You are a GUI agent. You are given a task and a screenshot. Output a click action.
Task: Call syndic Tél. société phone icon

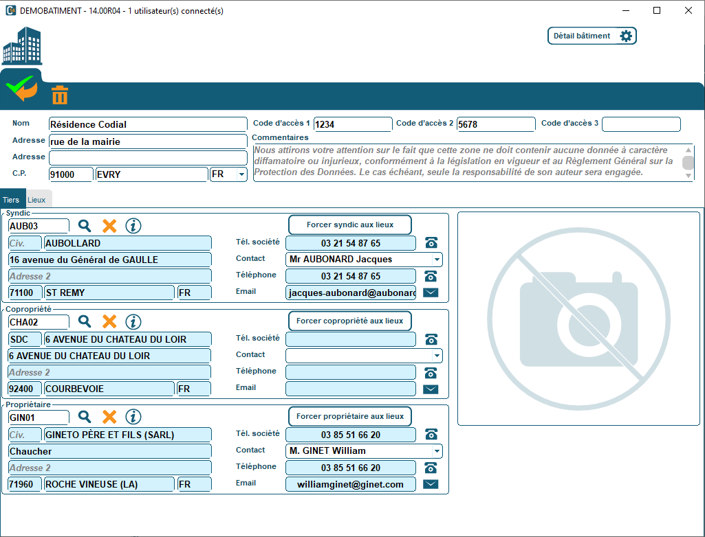431,243
